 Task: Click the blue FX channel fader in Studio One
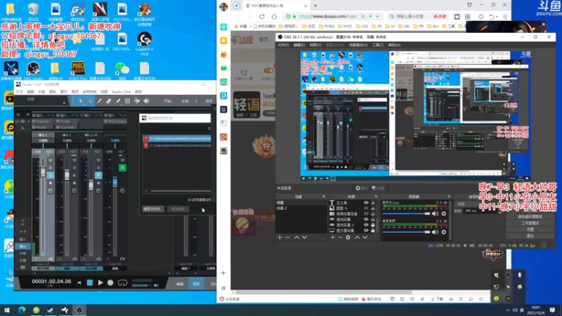115,182
